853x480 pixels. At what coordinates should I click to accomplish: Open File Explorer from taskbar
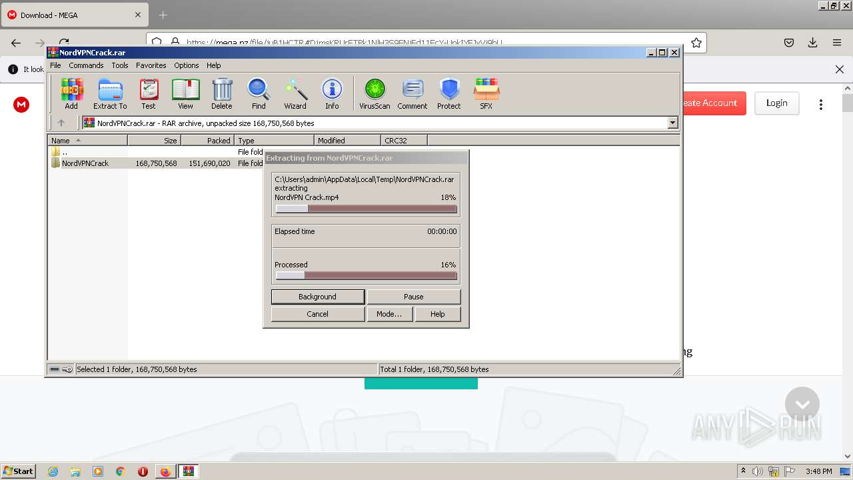pyautogui.click(x=75, y=471)
